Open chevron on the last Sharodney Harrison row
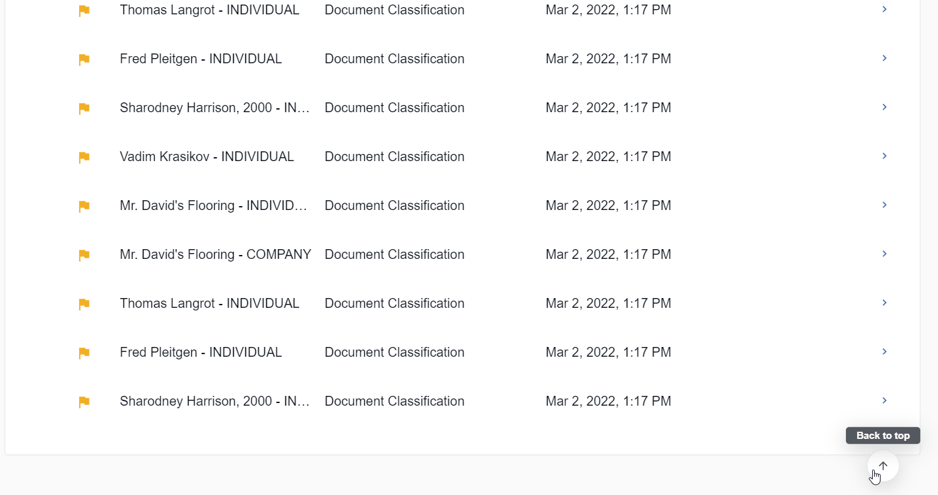 click(x=884, y=400)
